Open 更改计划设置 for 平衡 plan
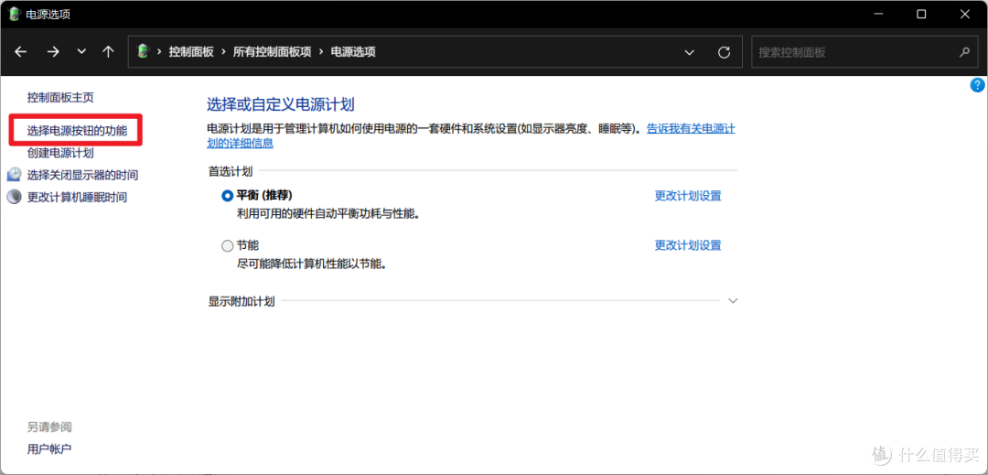 688,196
